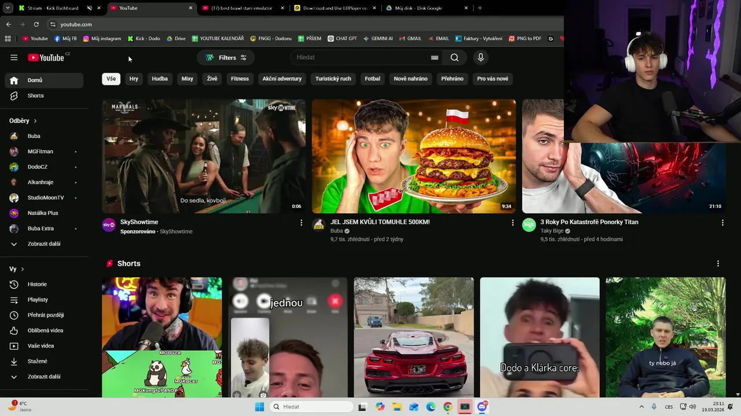Open new browser tab
741x416 pixels.
pyautogui.click(x=480, y=8)
